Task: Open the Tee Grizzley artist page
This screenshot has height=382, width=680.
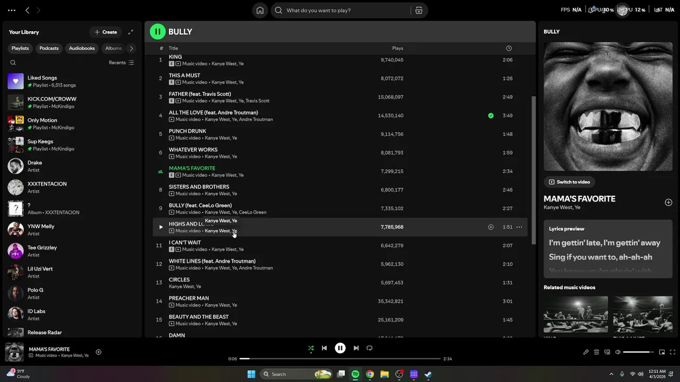Action: [72, 251]
